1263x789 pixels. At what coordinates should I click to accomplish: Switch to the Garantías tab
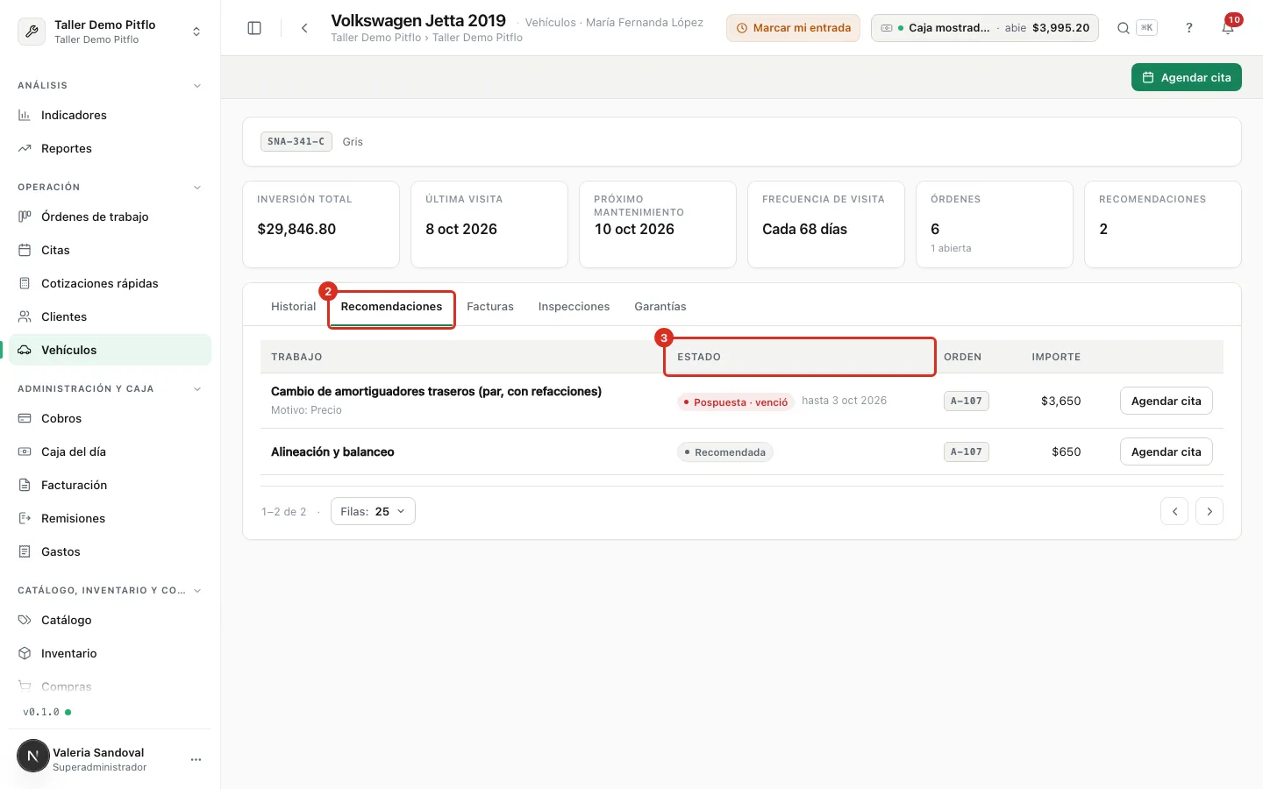pos(660,306)
